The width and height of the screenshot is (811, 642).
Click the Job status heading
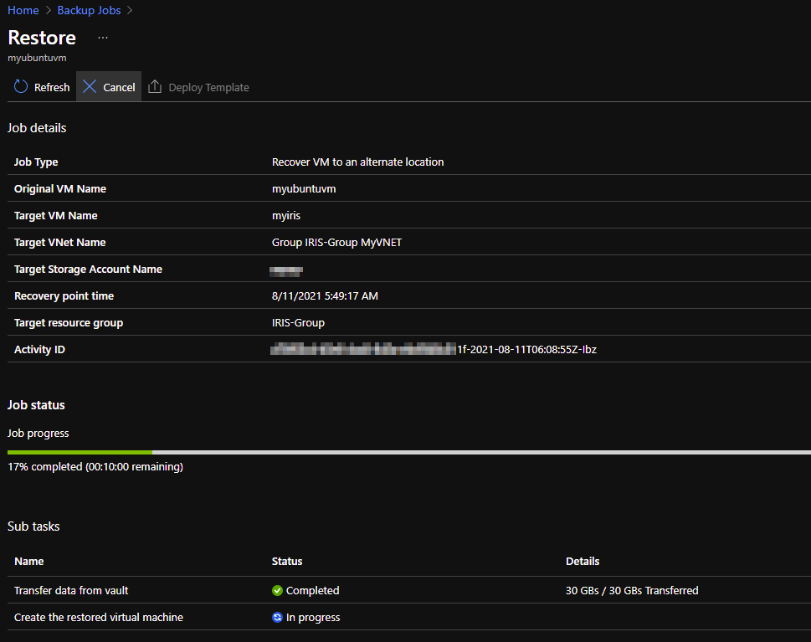click(x=36, y=405)
